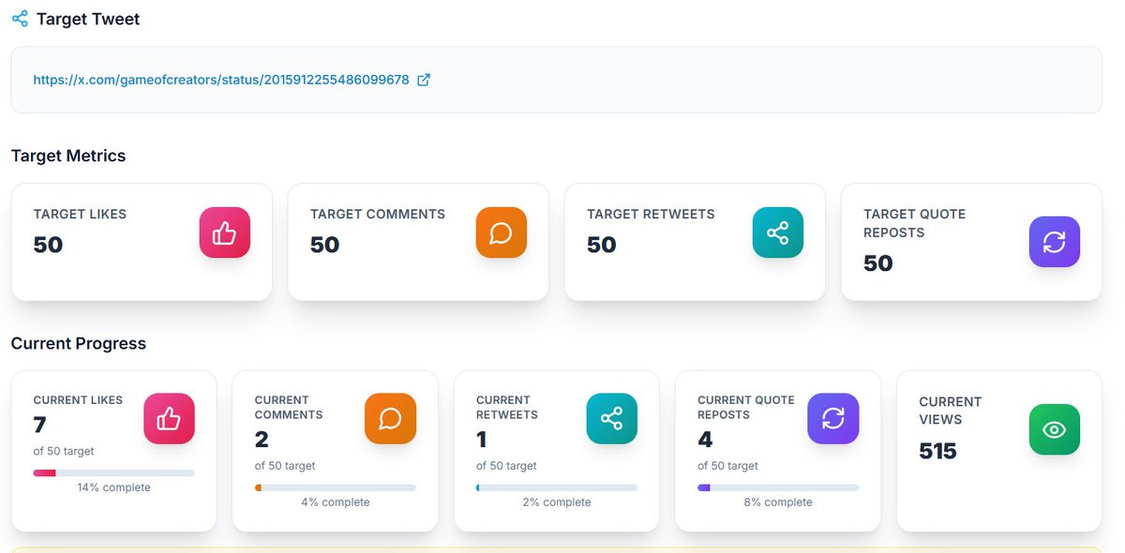Click the current retweets count 1
The width and height of the screenshot is (1125, 553).
[481, 440]
